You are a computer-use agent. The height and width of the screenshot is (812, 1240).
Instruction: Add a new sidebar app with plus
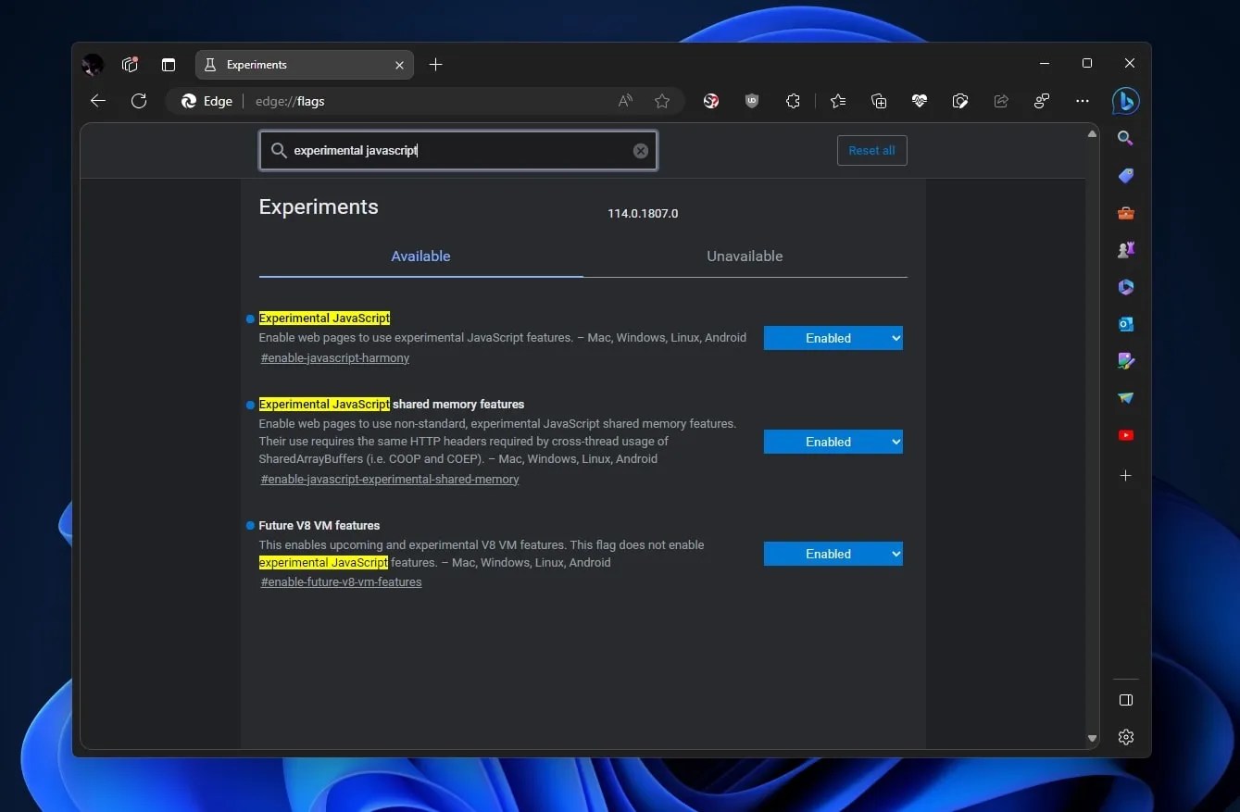click(x=1126, y=476)
